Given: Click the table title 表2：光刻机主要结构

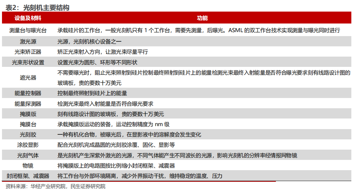Looking at the screenshot, I should click(x=37, y=8).
